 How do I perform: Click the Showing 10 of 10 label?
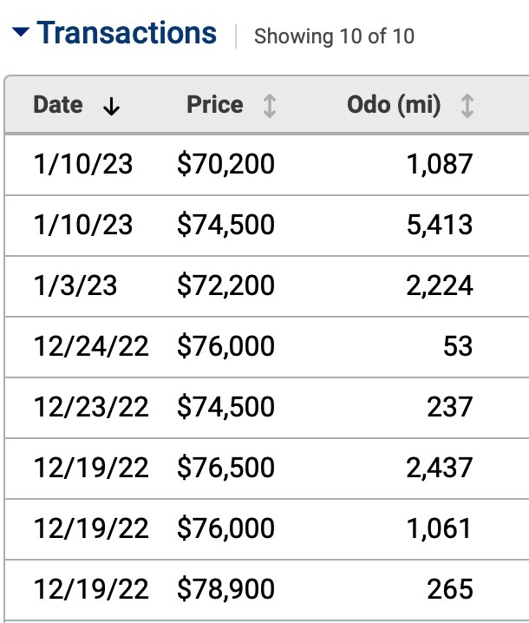coord(334,36)
